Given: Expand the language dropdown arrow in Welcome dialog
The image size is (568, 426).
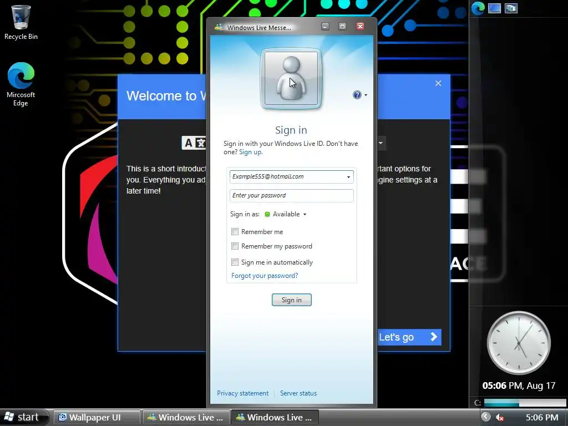Looking at the screenshot, I should tap(381, 143).
